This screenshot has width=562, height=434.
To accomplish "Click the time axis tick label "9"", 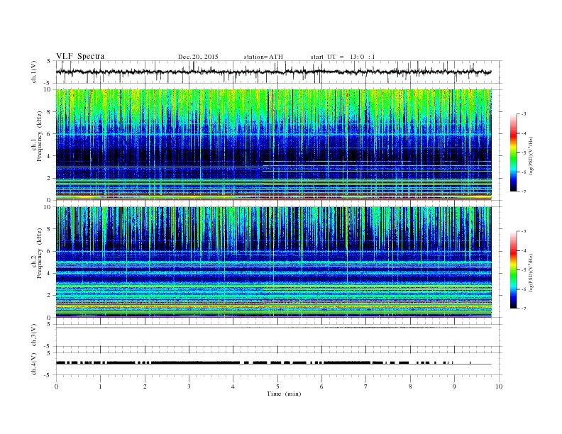I will [x=454, y=386].
